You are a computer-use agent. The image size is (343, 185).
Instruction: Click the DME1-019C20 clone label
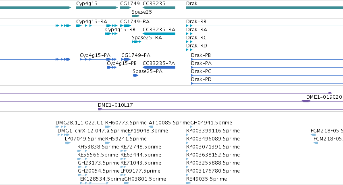(324, 97)
